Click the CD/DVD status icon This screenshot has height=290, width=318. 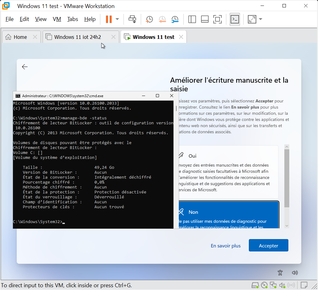tap(264, 285)
